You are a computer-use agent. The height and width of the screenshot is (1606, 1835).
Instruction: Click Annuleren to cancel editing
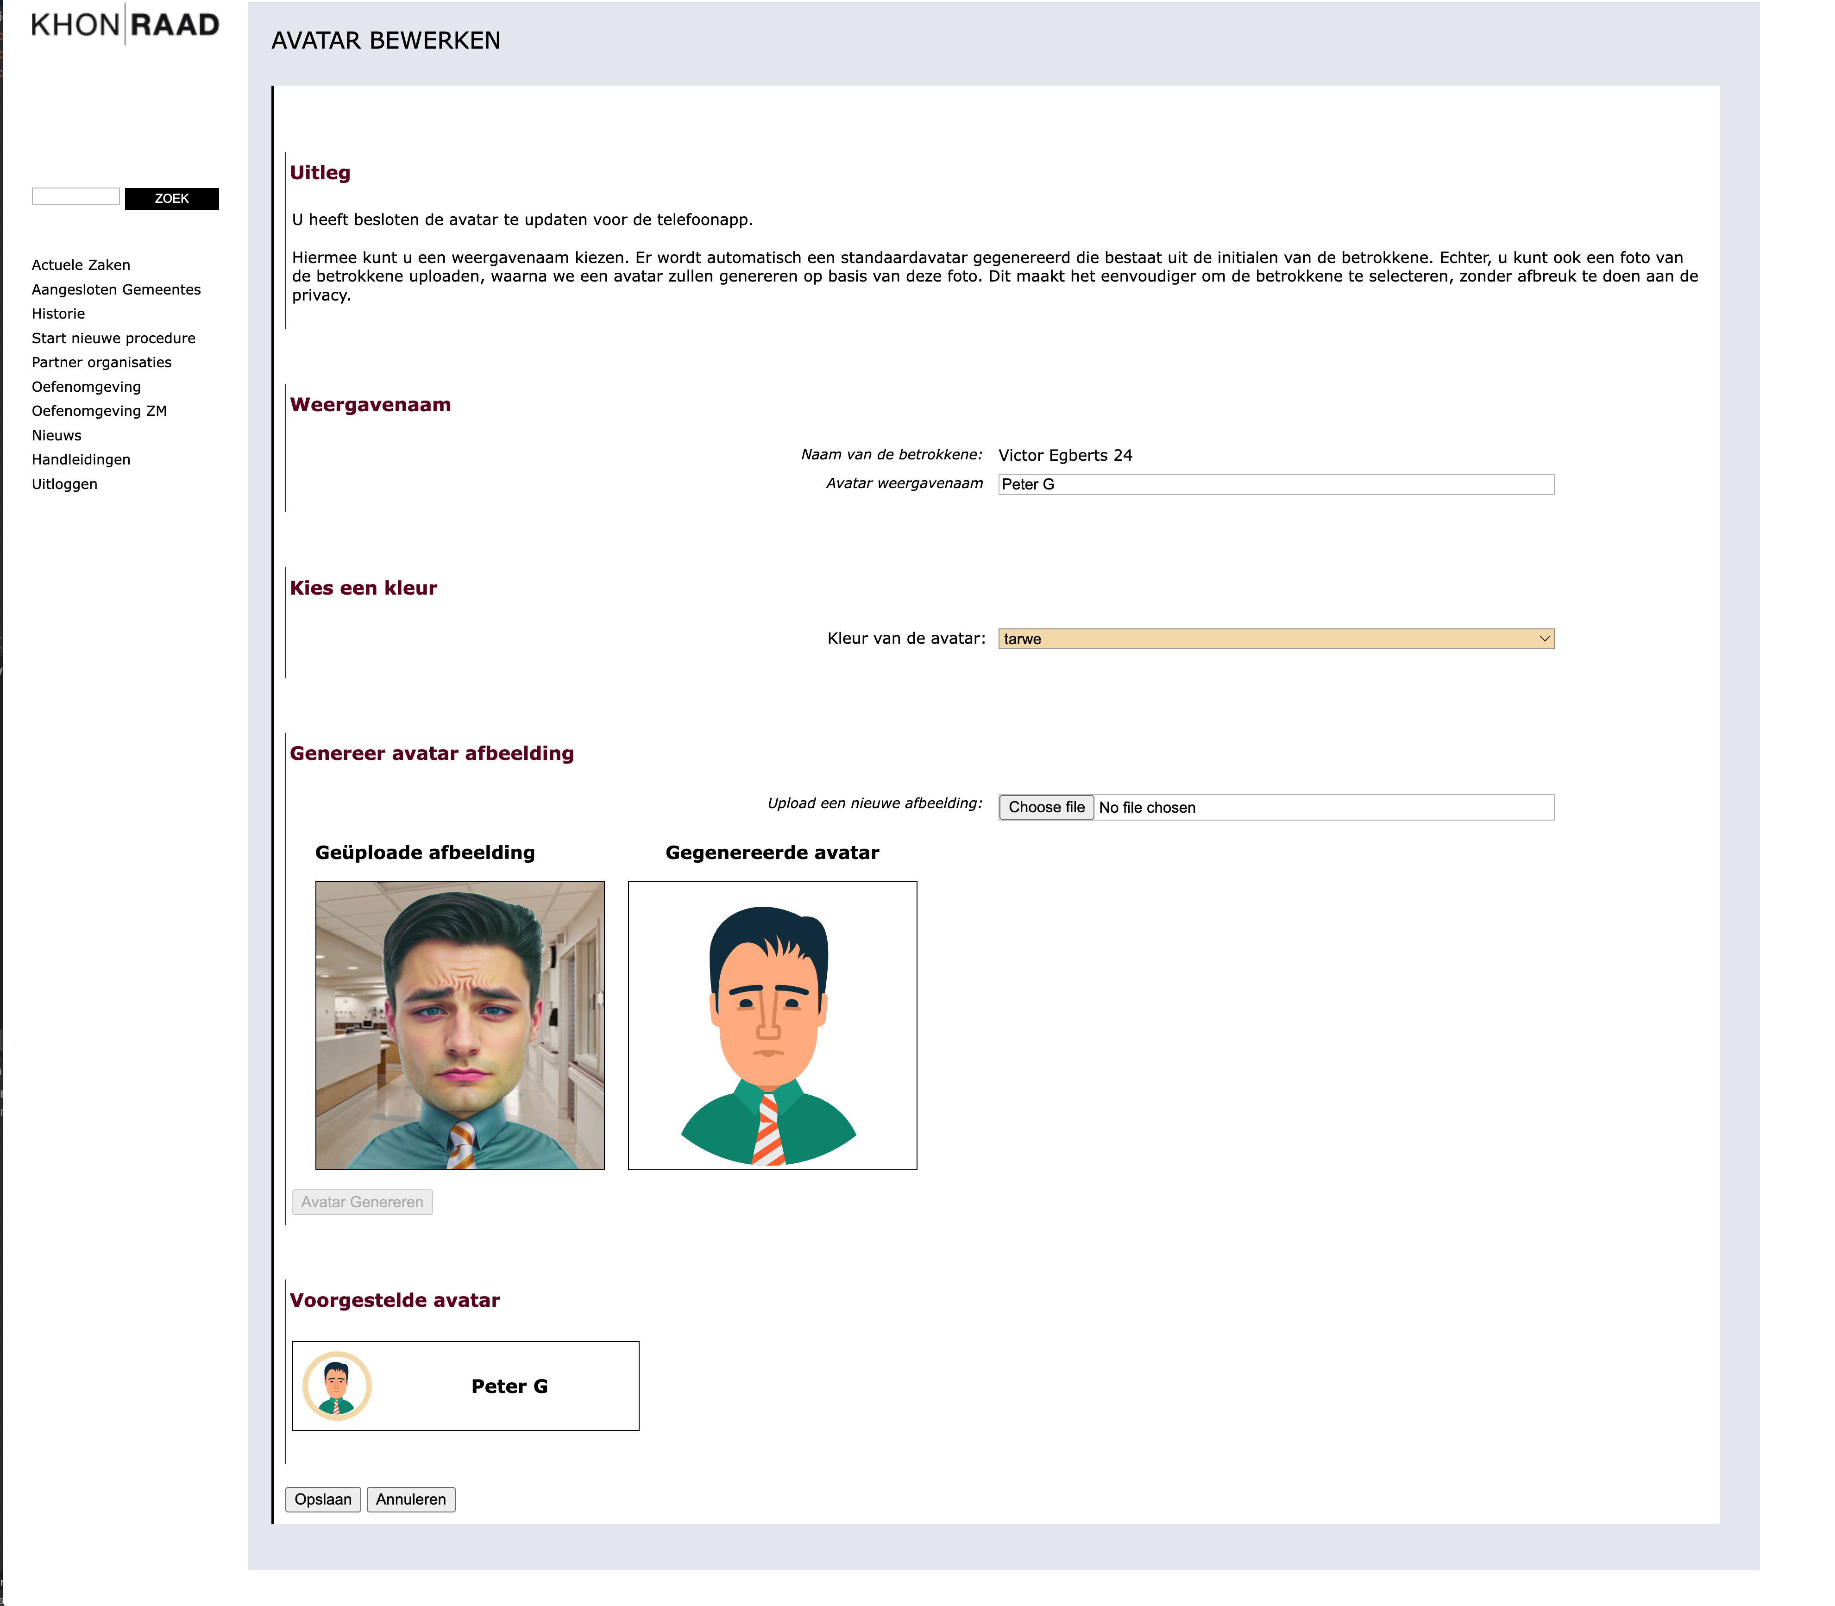click(x=410, y=1499)
